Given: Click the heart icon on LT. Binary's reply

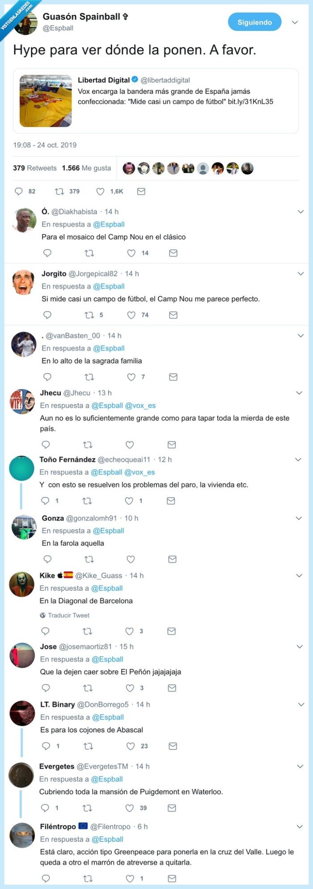Looking at the screenshot, I should (x=130, y=746).
